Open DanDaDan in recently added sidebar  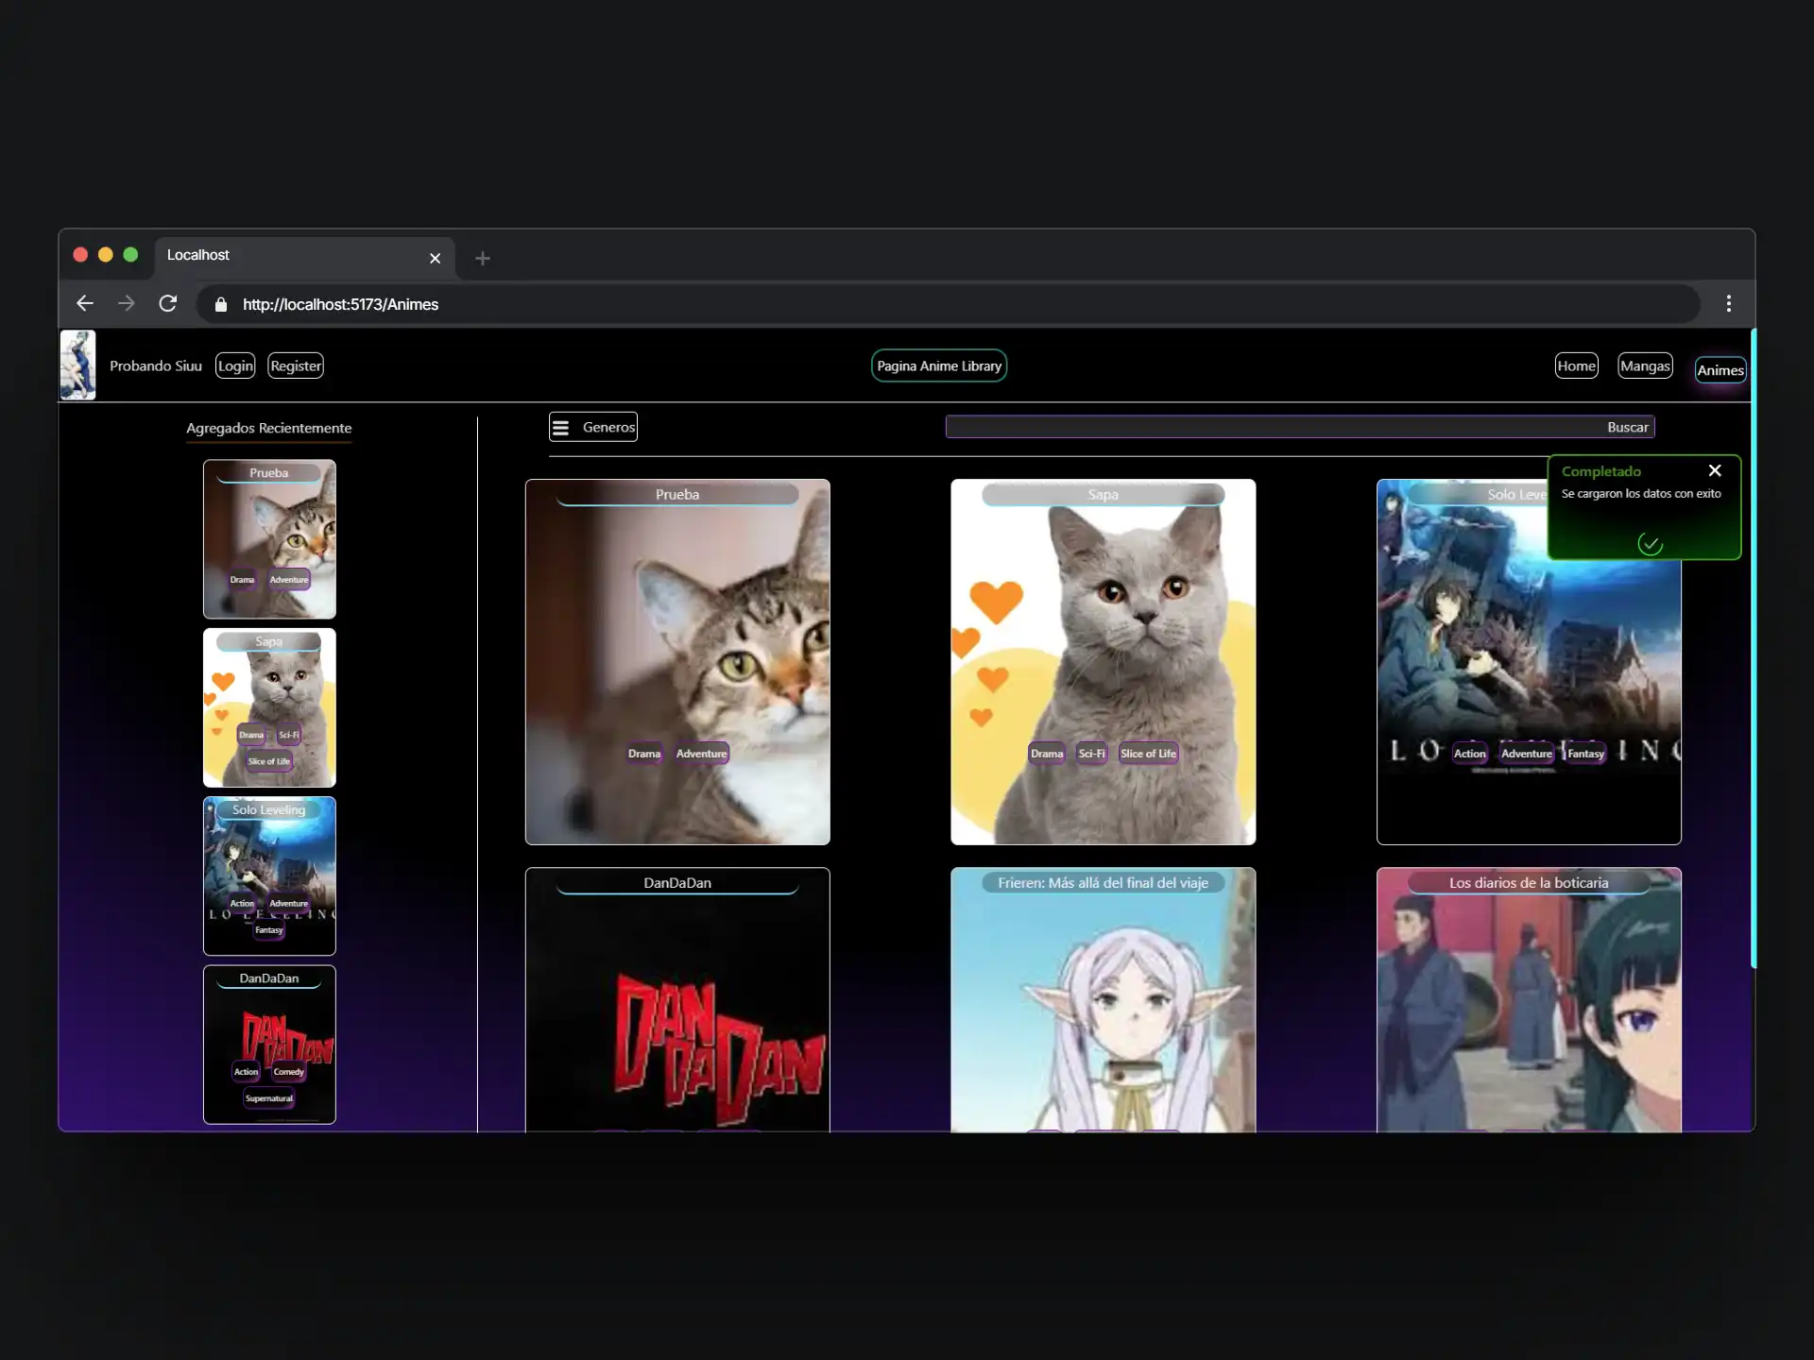tap(269, 1044)
